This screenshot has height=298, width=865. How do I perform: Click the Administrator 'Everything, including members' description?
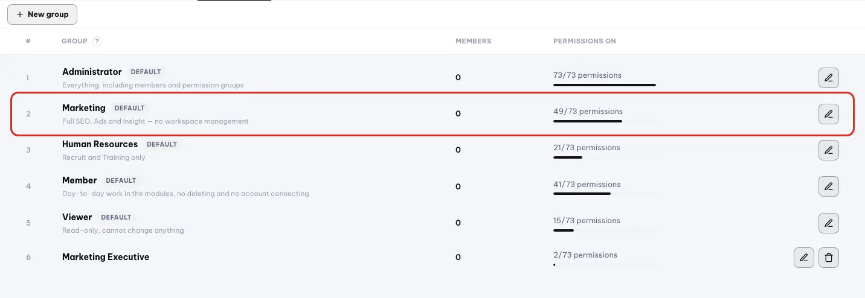click(x=153, y=85)
